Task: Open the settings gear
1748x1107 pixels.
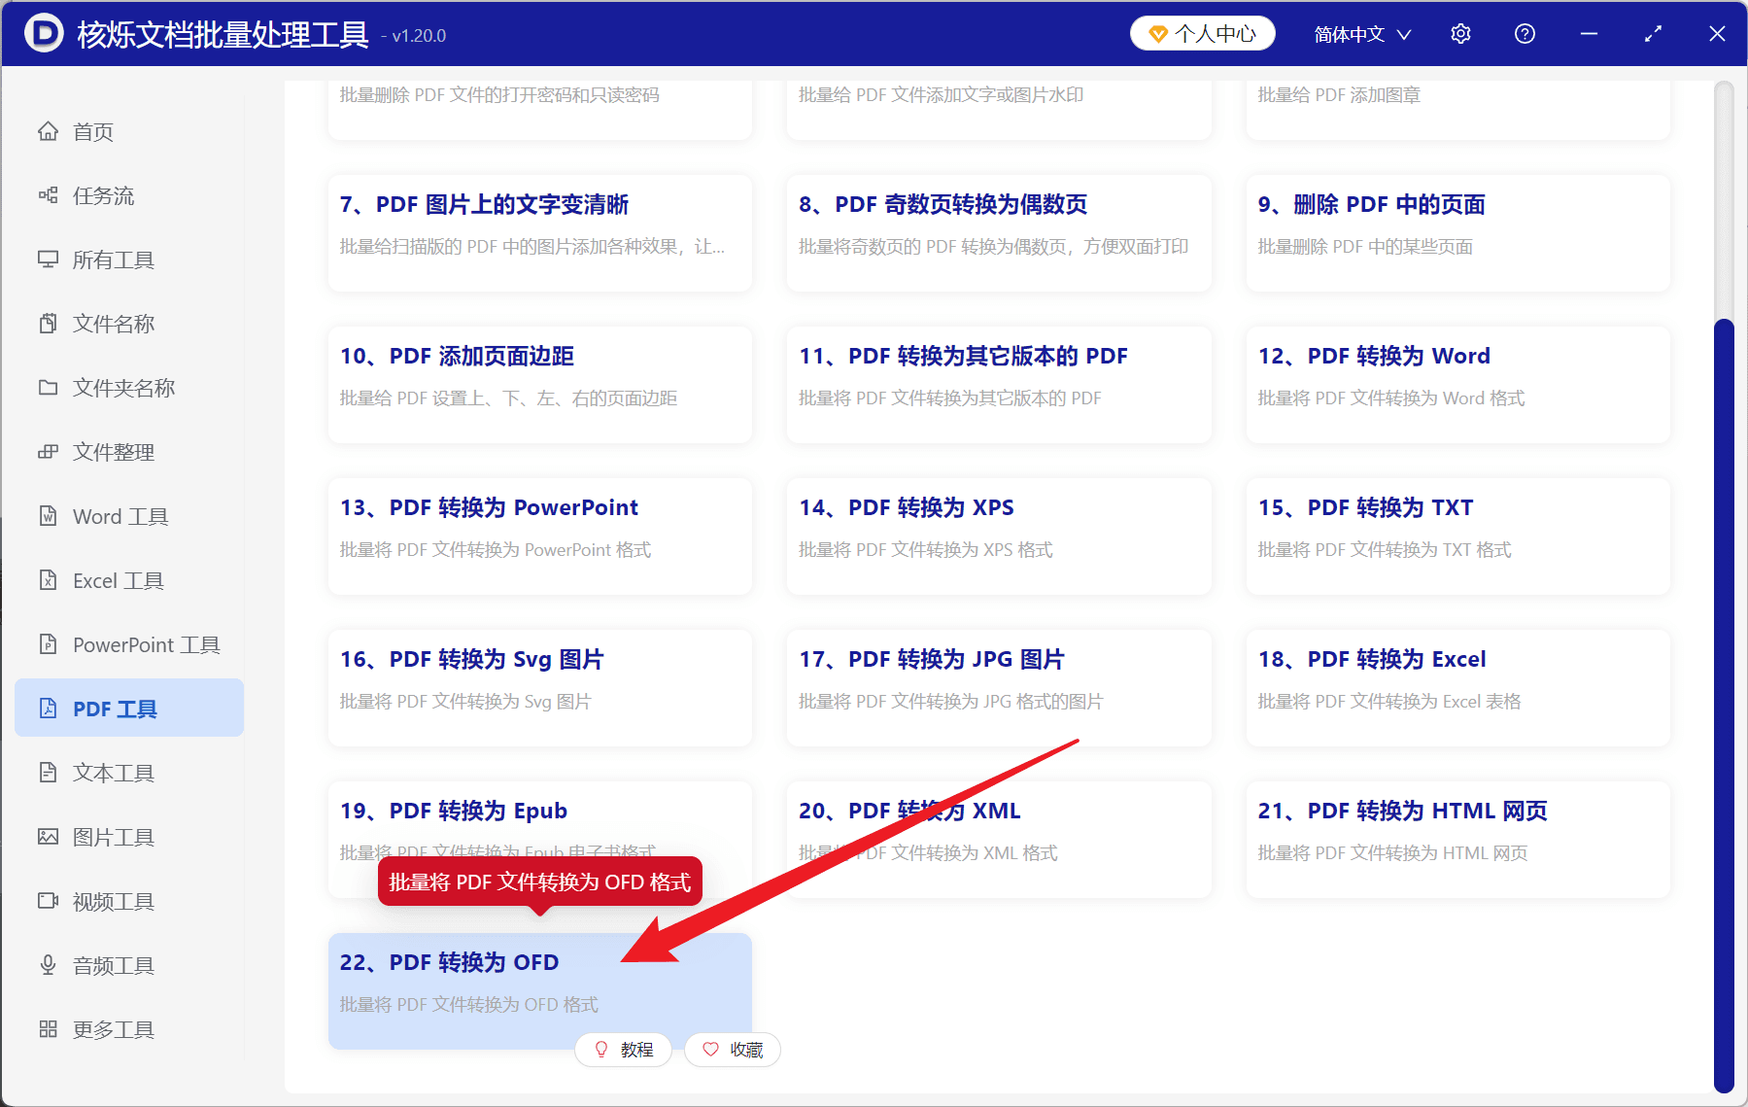Action: 1460,32
